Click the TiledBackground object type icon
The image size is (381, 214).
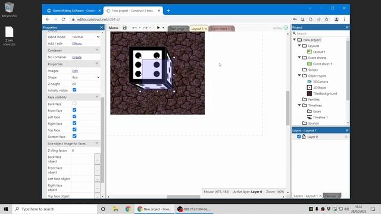point(310,93)
